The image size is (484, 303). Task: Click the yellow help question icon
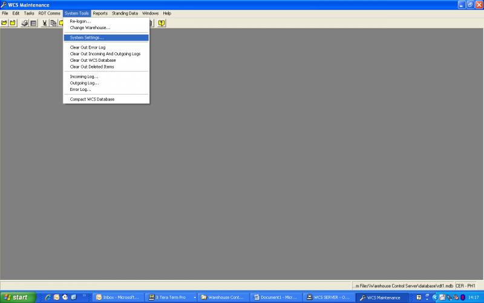162,23
